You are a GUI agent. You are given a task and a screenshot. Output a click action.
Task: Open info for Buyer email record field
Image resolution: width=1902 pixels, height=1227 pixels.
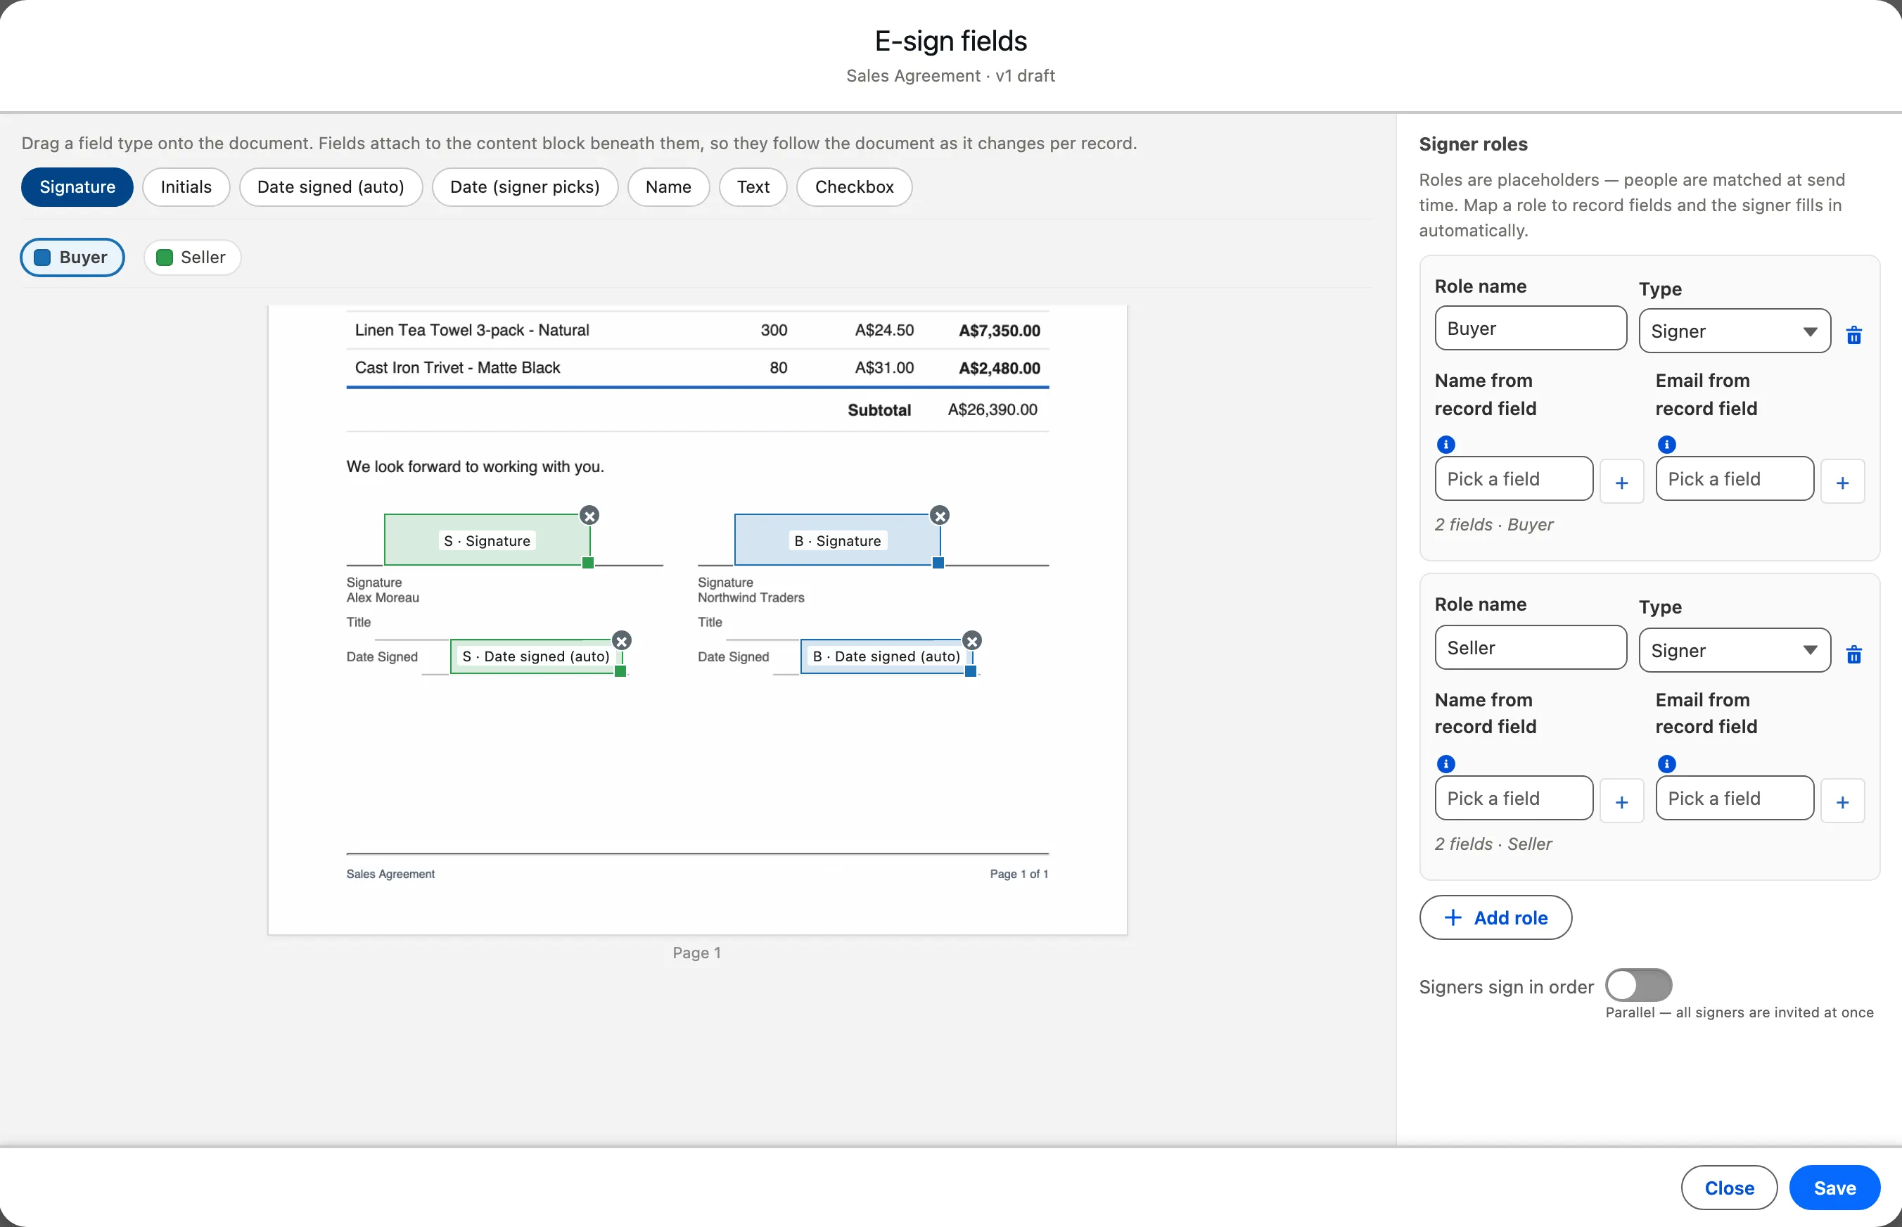point(1666,445)
